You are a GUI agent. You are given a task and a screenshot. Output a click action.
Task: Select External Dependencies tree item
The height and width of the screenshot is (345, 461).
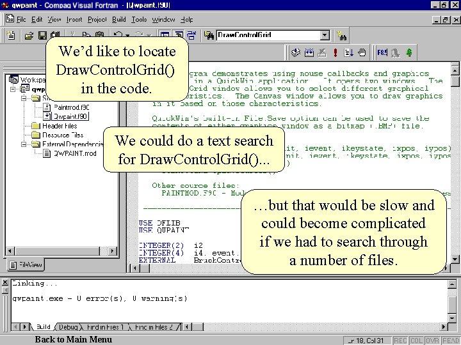point(73,144)
